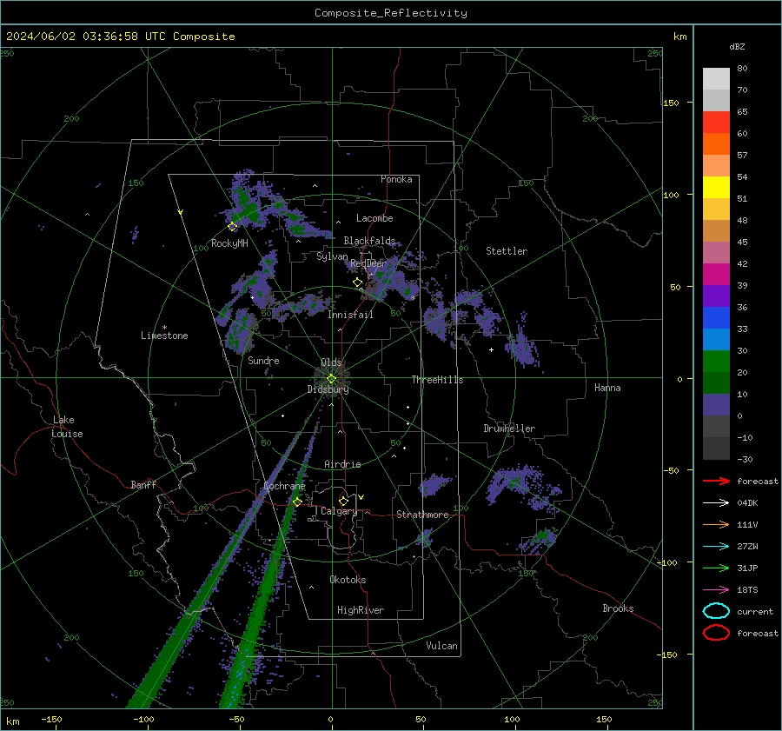Click the yellow v marker northwest of RockyMH
Screen dimensions: 782x731
click(181, 212)
